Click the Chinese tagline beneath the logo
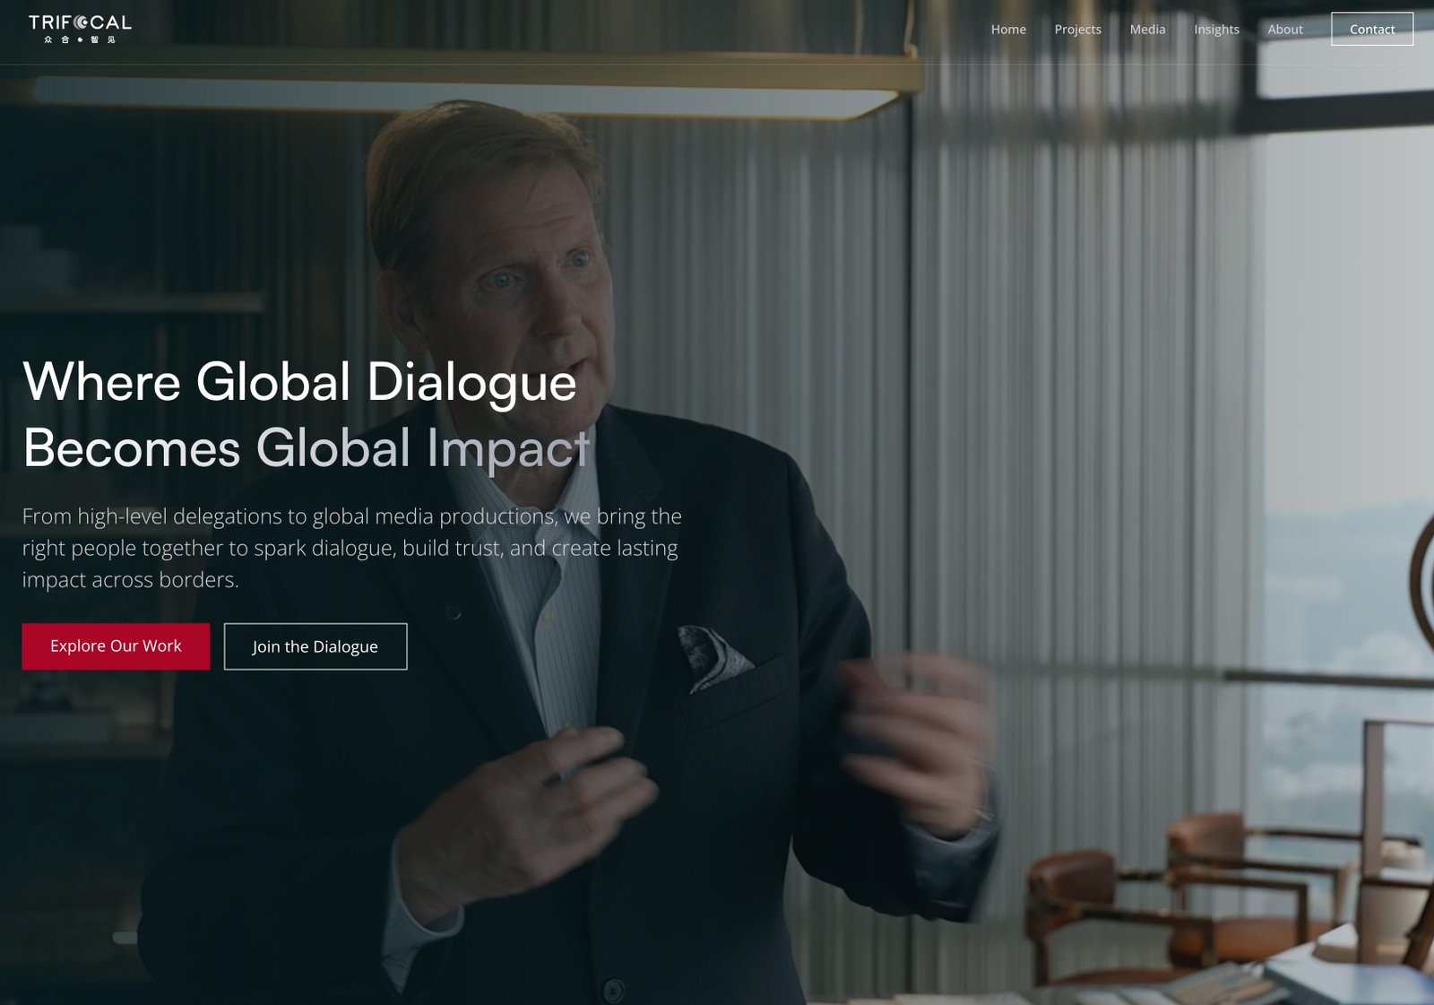The image size is (1434, 1005). point(80,39)
